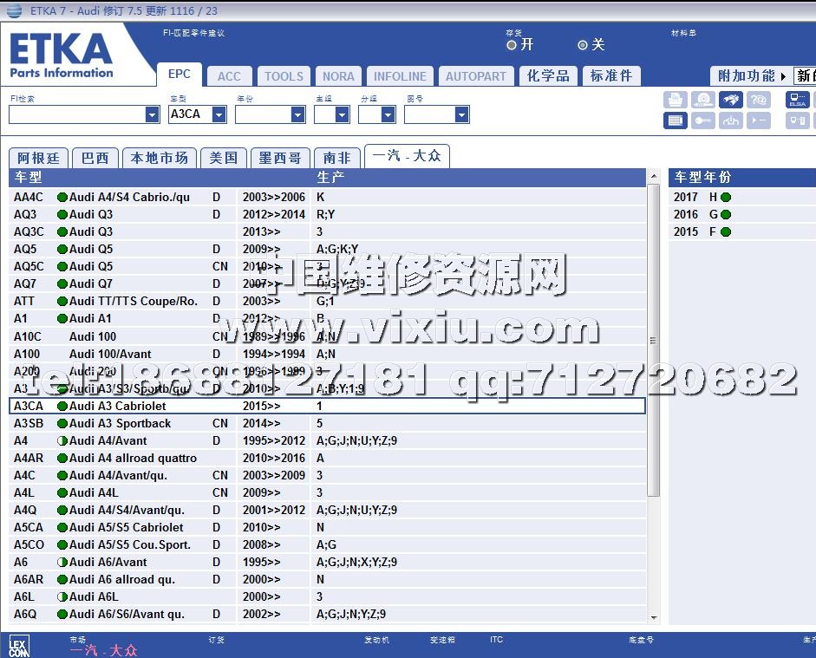This screenshot has width=816, height=658.
Task: Select the 关 (off) radio button
Action: (x=583, y=45)
